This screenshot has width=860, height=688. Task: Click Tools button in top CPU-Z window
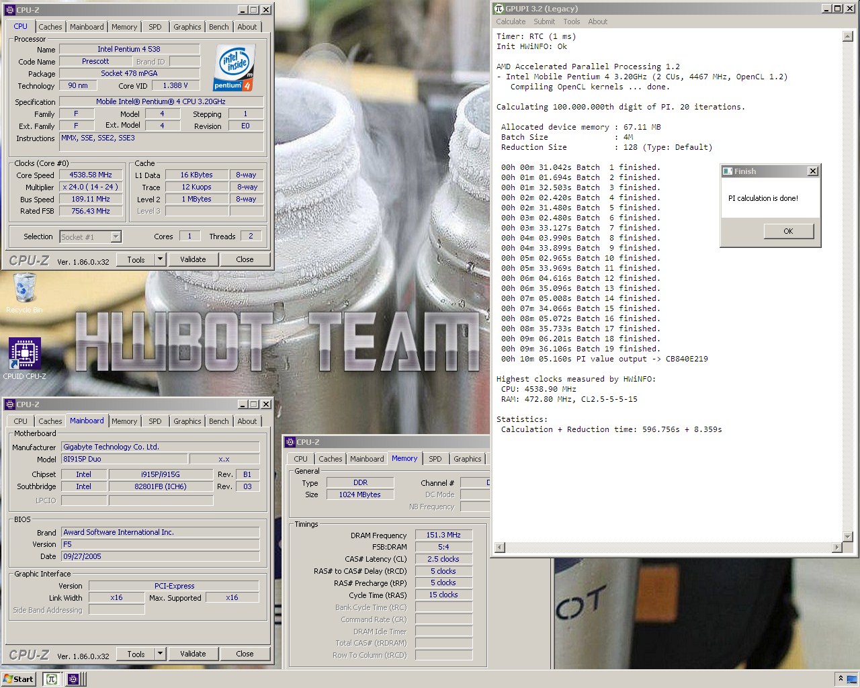tap(136, 259)
